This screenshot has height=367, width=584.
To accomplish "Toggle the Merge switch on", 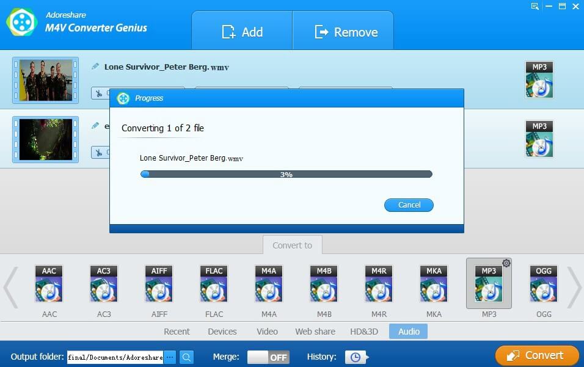I will coord(268,357).
